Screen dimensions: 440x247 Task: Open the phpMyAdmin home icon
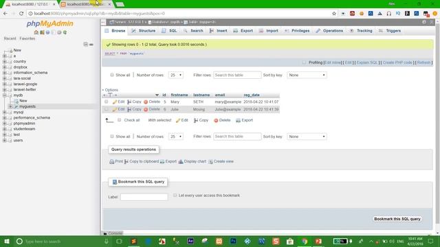pyautogui.click(x=36, y=32)
